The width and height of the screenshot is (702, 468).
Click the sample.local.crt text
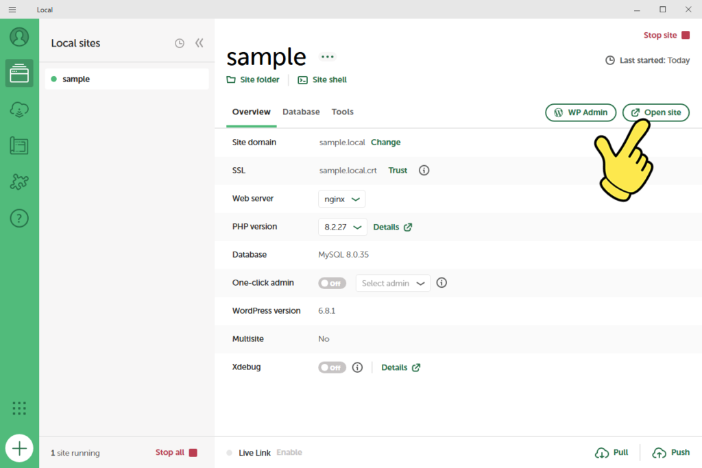click(x=348, y=171)
